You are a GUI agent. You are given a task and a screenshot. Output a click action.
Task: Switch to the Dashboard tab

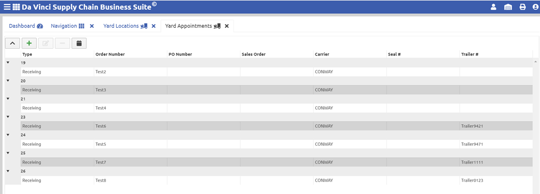pyautogui.click(x=26, y=26)
